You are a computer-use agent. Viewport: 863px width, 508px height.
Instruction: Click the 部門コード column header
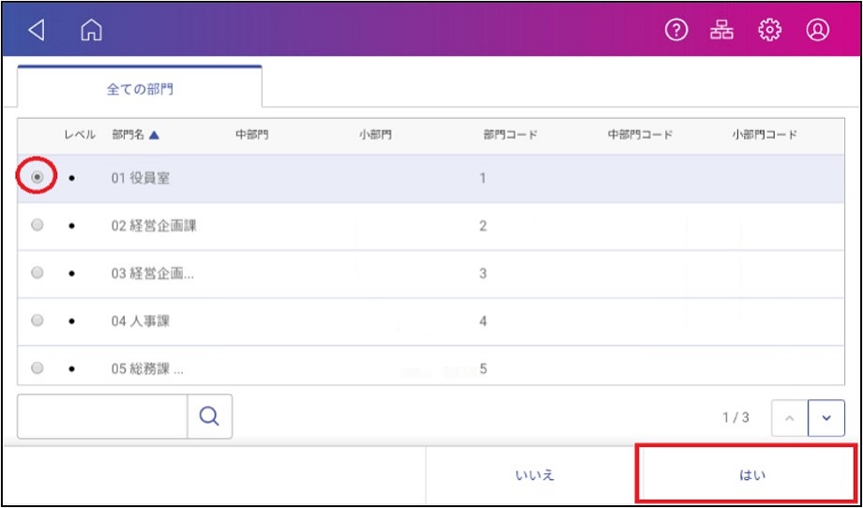pyautogui.click(x=509, y=135)
